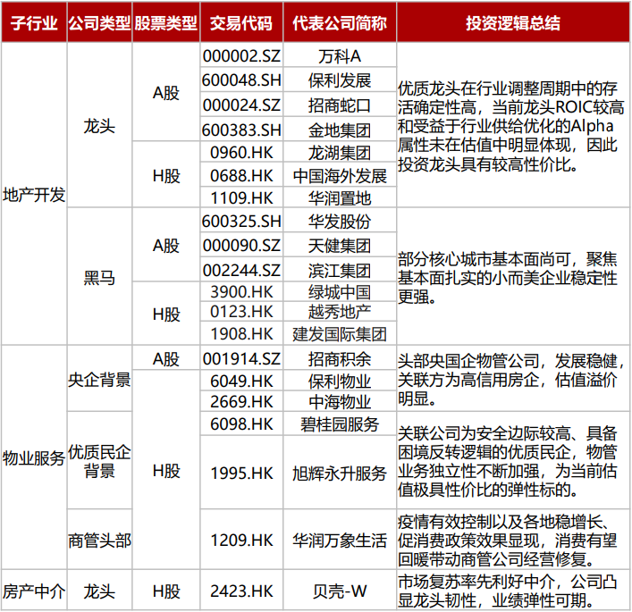Select the company cell 华润万象生活
632x612 pixels.
pyautogui.click(x=340, y=540)
